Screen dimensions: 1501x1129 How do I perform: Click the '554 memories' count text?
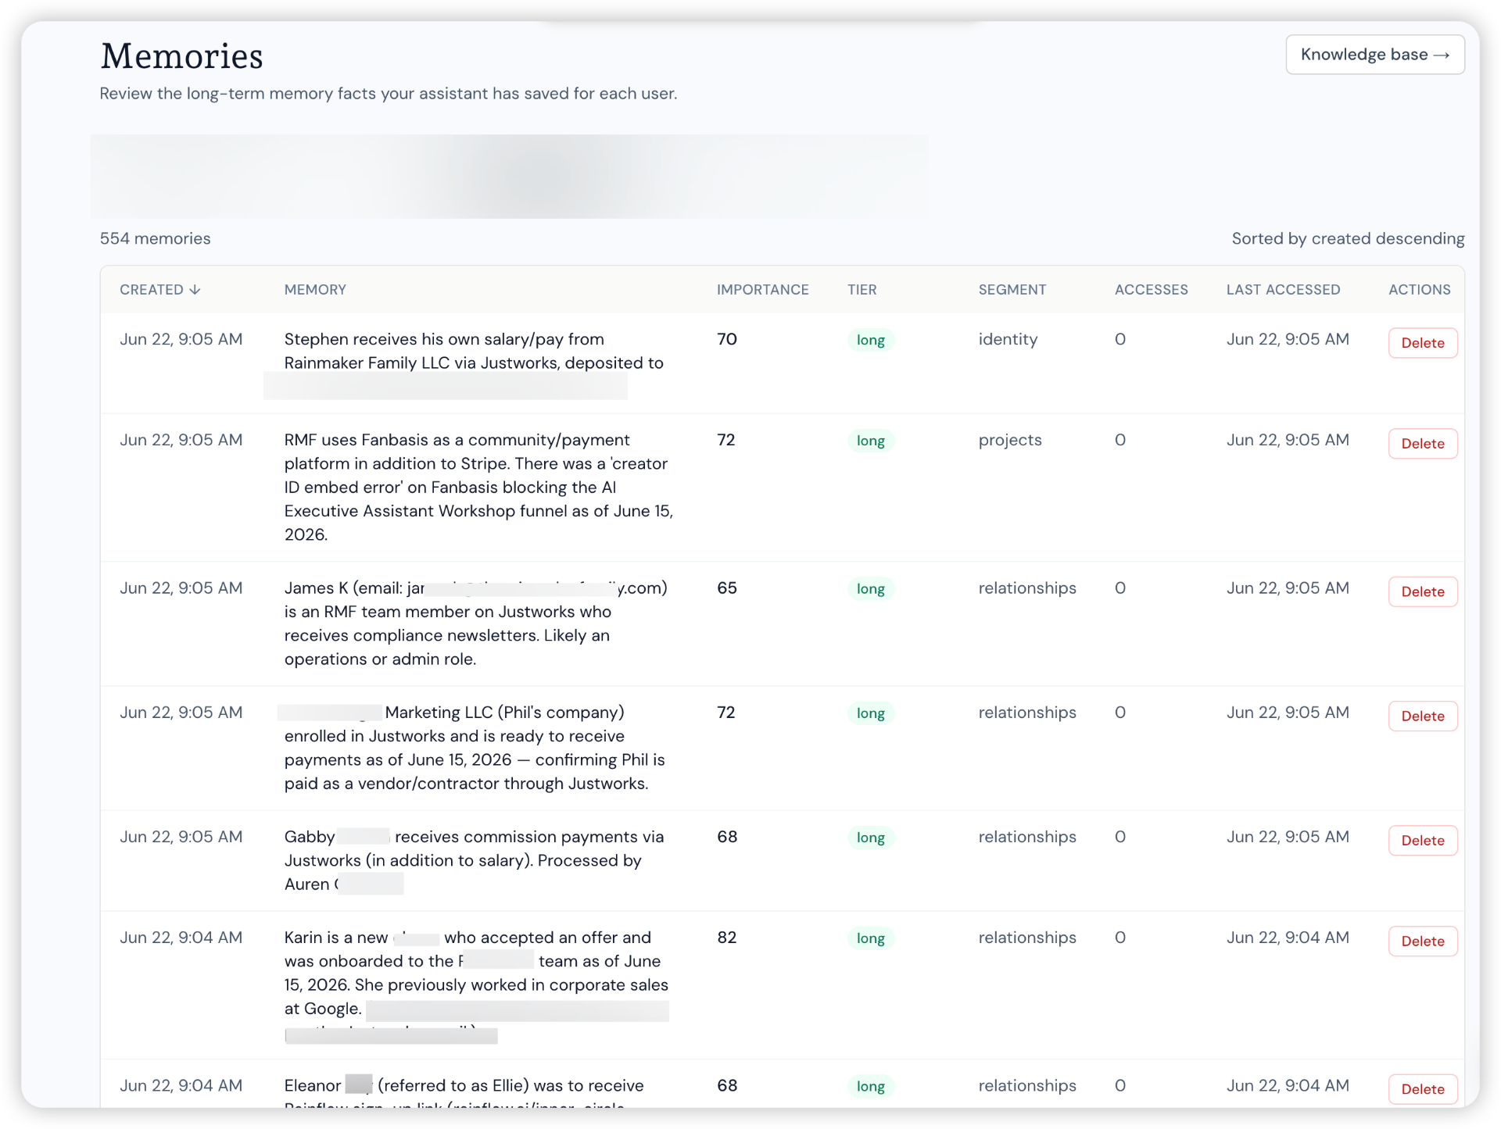[155, 238]
